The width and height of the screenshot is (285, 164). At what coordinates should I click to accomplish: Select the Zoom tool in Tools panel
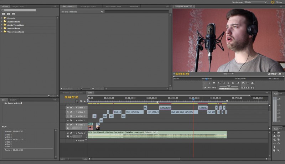click(x=278, y=150)
